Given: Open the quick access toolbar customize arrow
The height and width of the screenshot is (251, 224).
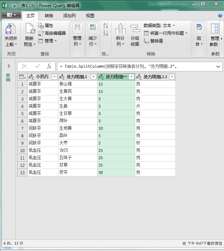Looking at the screenshot, I should [14, 6].
